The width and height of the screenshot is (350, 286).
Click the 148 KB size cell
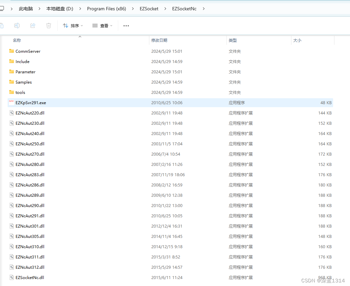coord(325,236)
